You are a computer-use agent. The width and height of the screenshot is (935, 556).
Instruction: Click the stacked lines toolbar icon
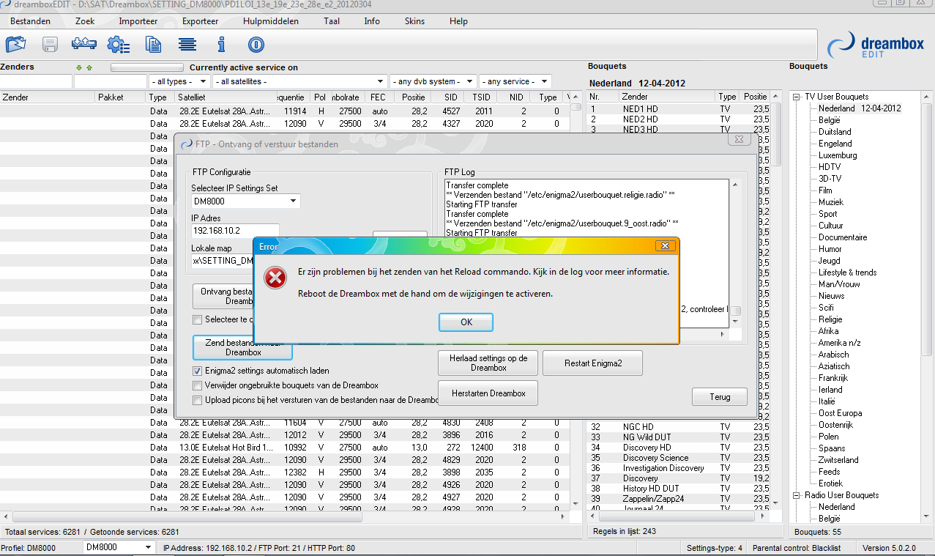[x=187, y=45]
